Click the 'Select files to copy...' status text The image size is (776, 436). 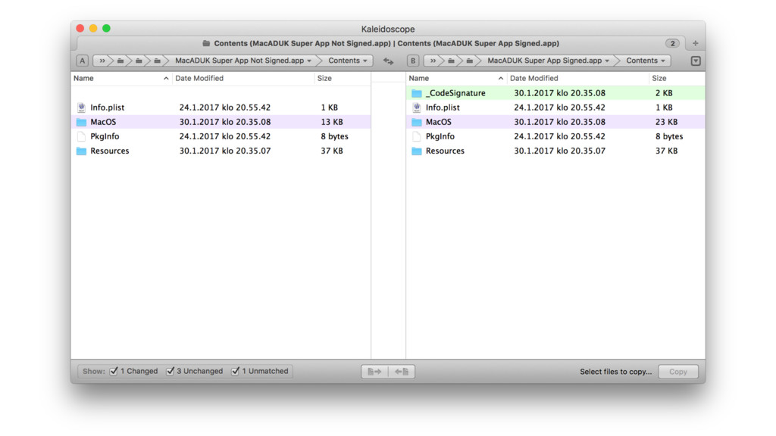pyautogui.click(x=615, y=372)
